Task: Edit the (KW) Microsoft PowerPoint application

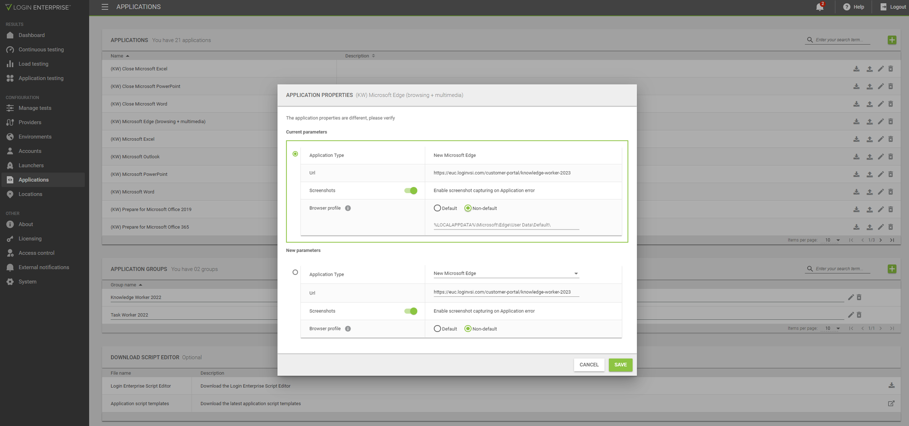Action: tap(880, 174)
